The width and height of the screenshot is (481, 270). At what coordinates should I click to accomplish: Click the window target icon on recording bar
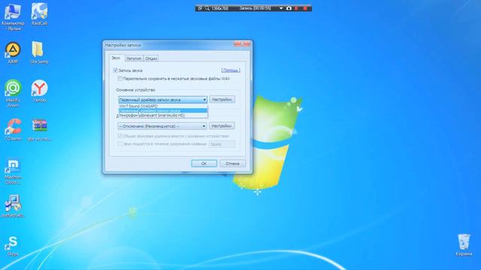[200, 8]
